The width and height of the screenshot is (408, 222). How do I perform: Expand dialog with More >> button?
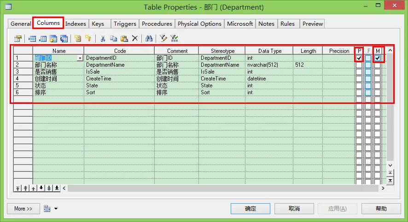click(x=23, y=209)
